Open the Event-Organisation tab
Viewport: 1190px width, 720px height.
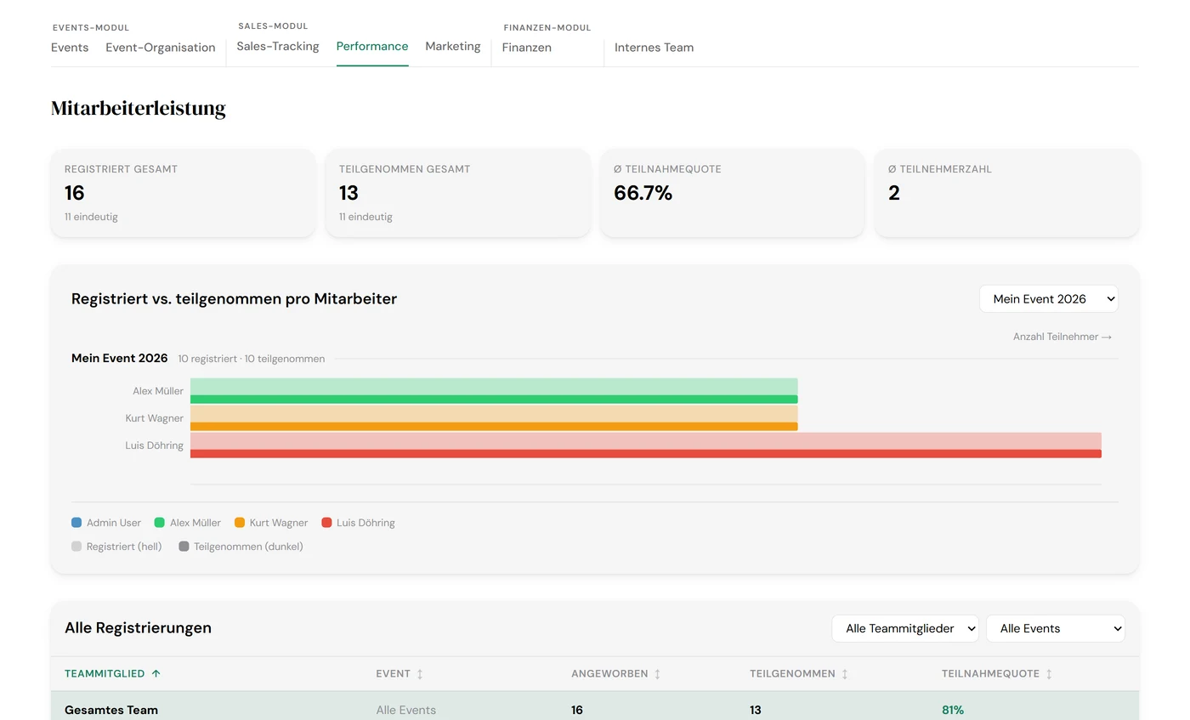[x=161, y=48]
